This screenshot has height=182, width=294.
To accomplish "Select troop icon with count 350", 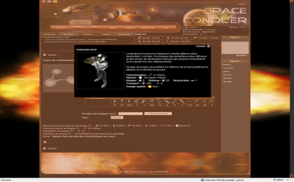I will [x=152, y=101].
